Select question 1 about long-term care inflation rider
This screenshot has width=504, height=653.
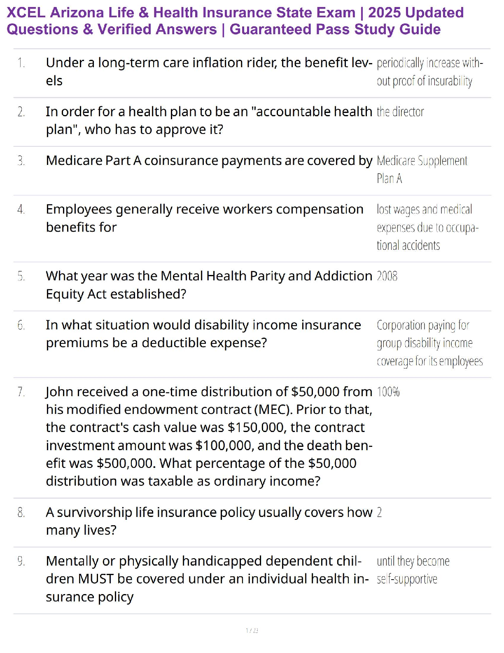click(x=209, y=72)
